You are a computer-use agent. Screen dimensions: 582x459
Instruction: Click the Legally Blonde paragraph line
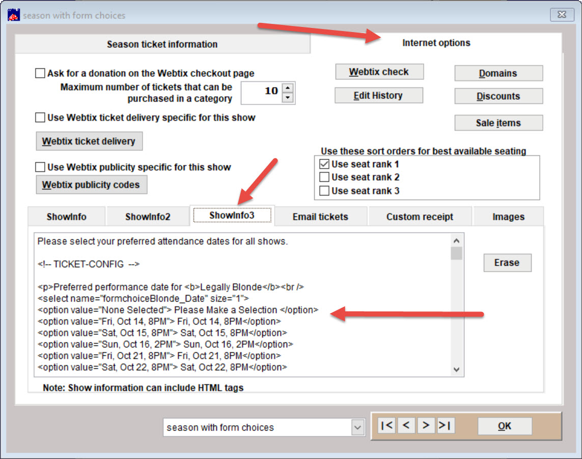tap(171, 287)
